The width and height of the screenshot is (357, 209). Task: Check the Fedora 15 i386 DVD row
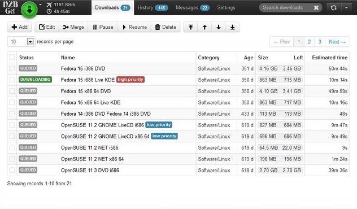coord(12,68)
